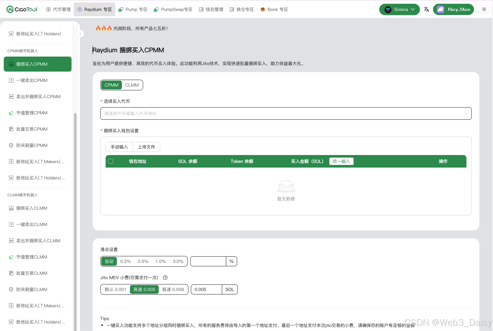Image resolution: width=493 pixels, height=331 pixels.
Task: Select 自动 slippage option
Action: coord(109,261)
